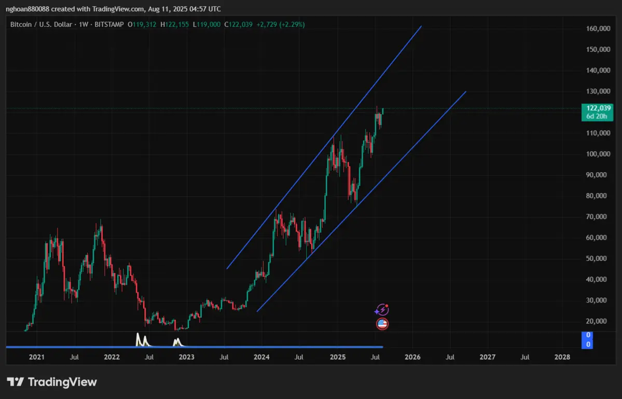
Task: Click the 2024 label on time axis
Action: pos(261,357)
